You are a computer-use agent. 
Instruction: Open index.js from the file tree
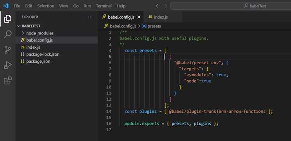[57, 47]
